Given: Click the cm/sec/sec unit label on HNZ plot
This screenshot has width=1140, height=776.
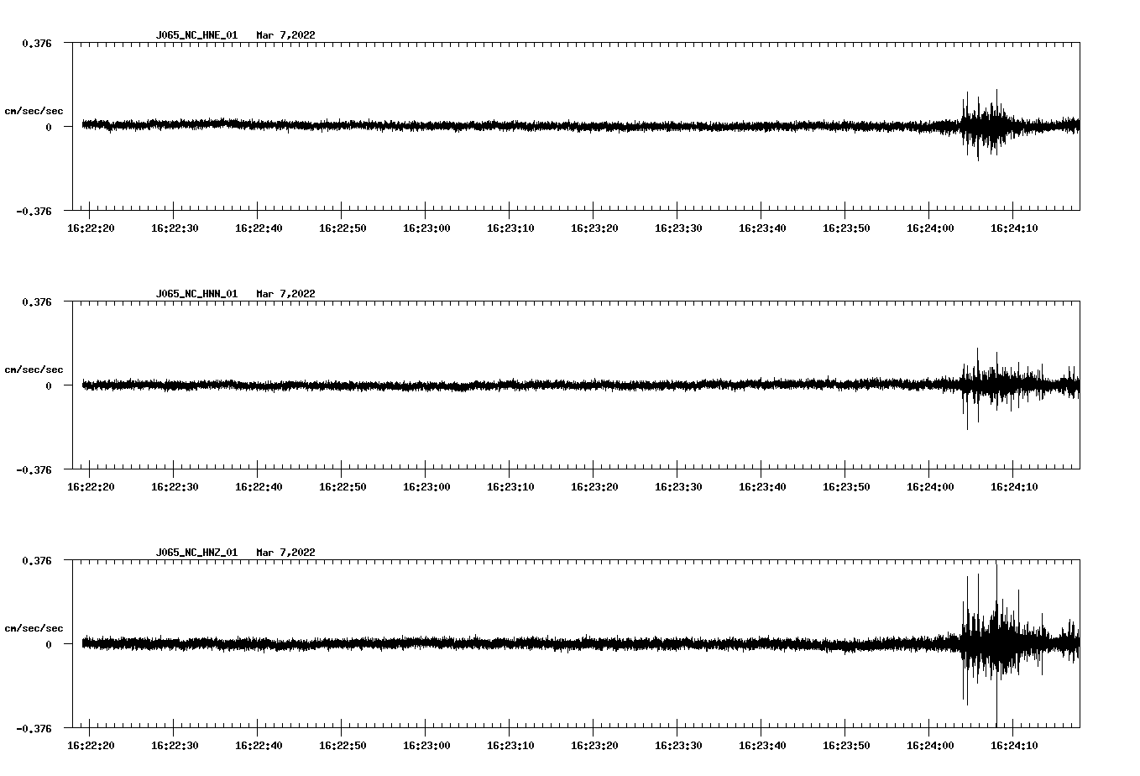Looking at the screenshot, I should [34, 628].
